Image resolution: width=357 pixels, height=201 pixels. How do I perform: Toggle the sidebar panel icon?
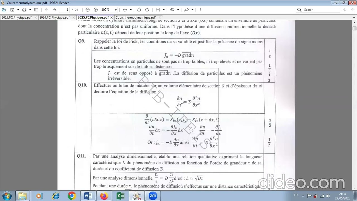click(36, 10)
